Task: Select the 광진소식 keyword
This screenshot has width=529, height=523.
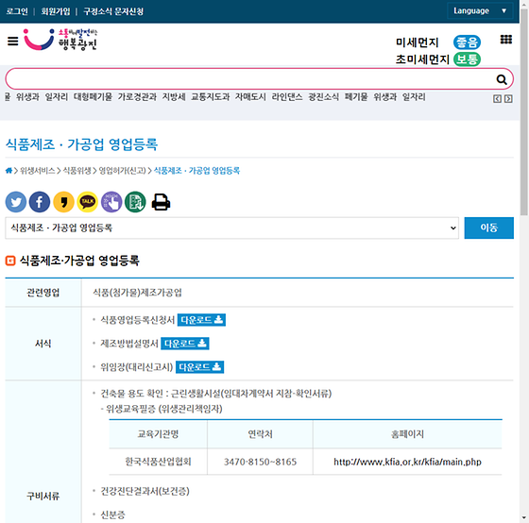Action: coord(323,97)
